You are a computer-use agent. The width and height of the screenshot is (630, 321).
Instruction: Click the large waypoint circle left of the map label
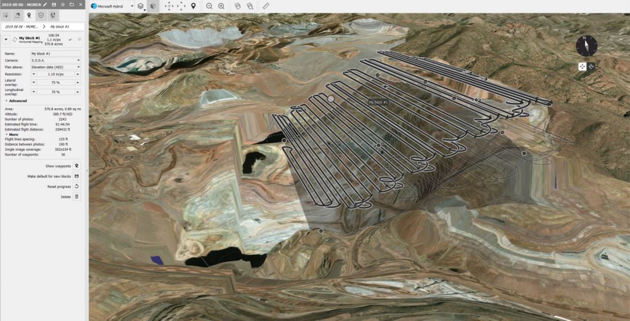pyautogui.click(x=331, y=98)
